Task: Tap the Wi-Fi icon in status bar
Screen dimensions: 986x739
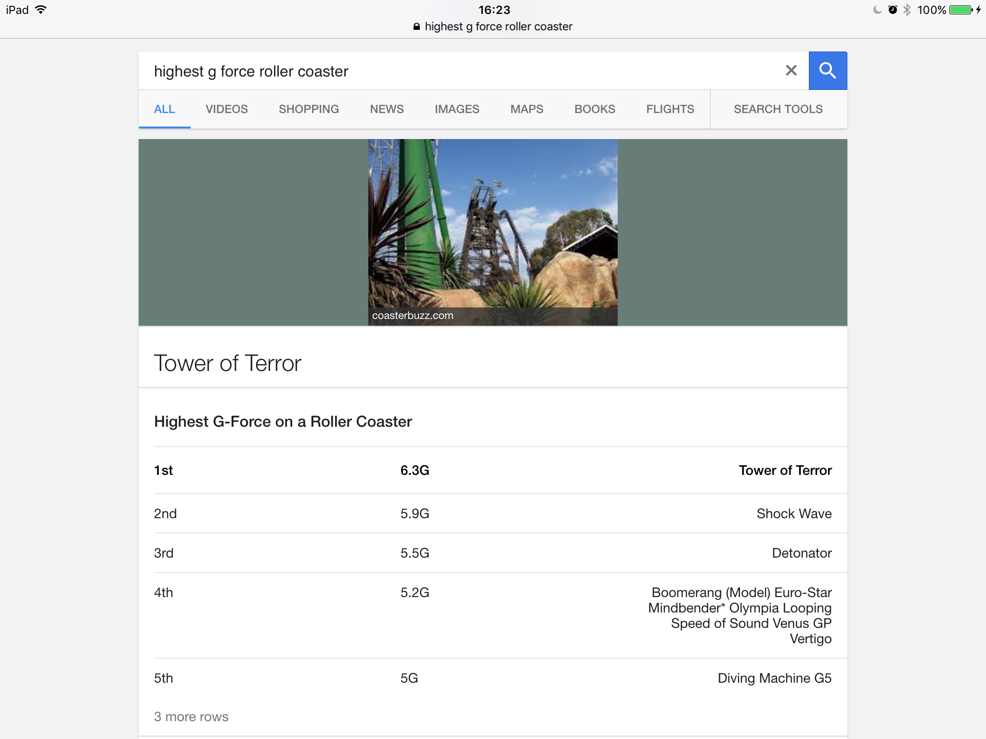Action: (x=41, y=10)
